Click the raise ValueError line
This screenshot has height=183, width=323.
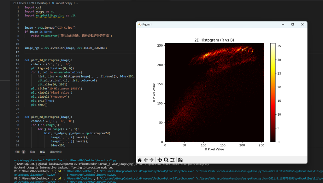pyautogui.click(x=72, y=36)
